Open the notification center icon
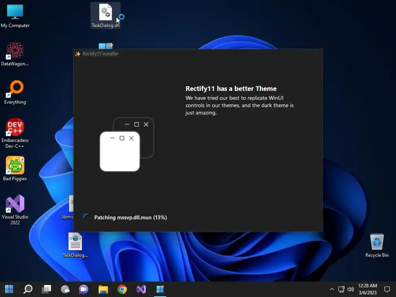Image resolution: width=396 pixels, height=297 pixels. pyautogui.click(x=387, y=289)
